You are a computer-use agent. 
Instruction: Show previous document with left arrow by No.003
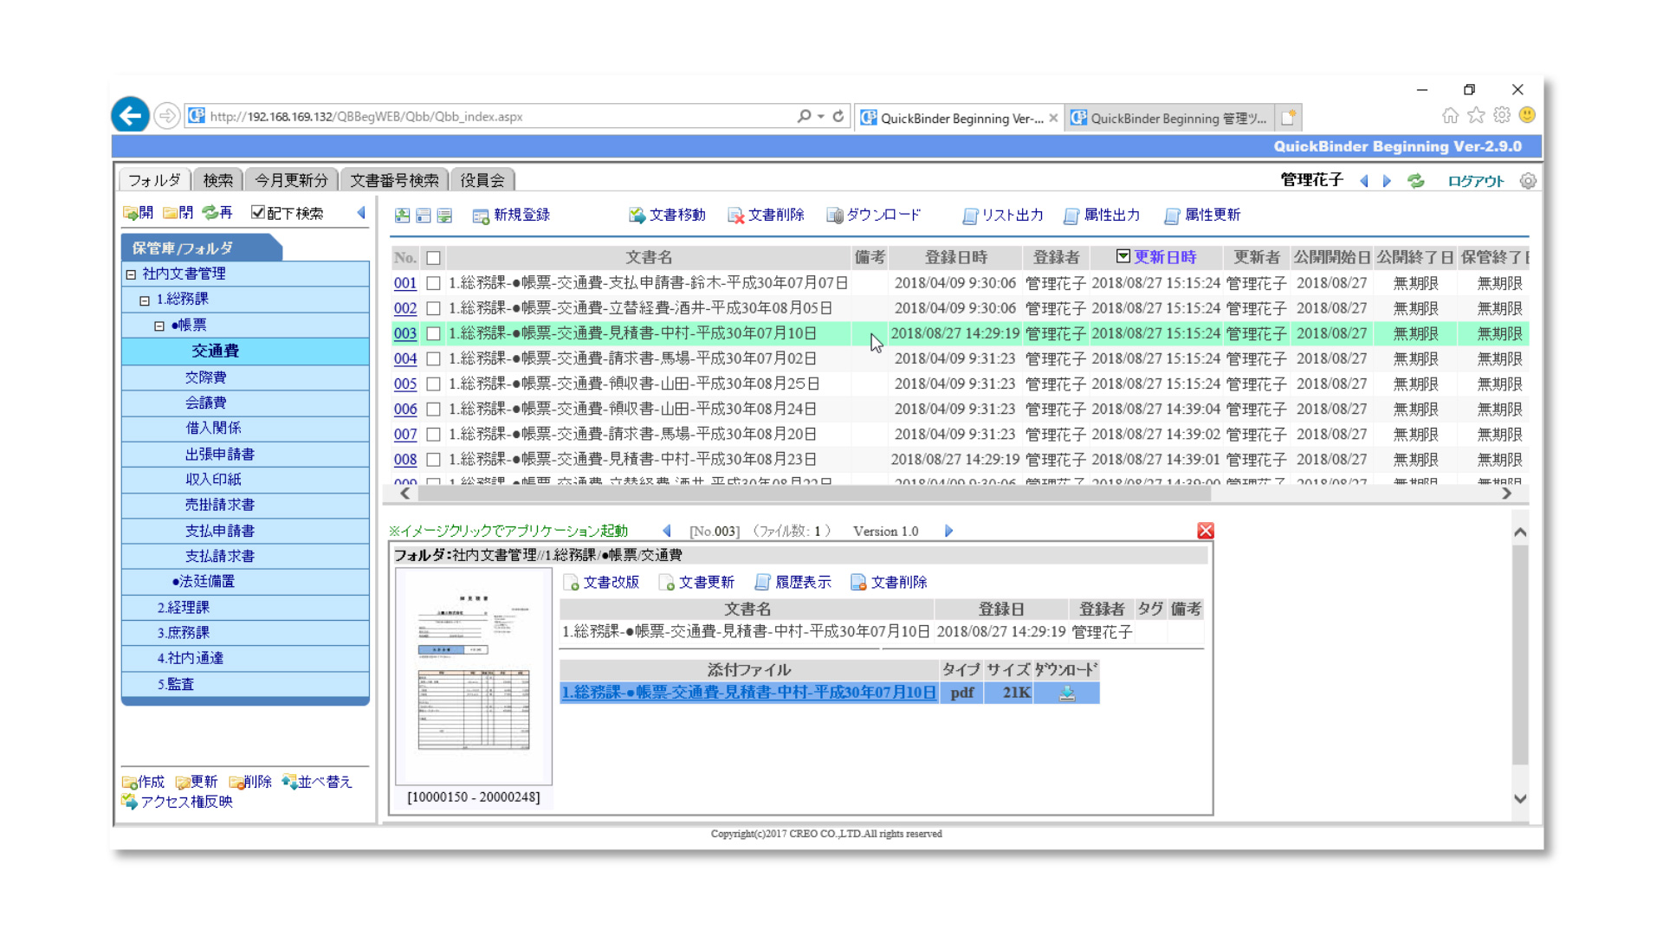(666, 531)
